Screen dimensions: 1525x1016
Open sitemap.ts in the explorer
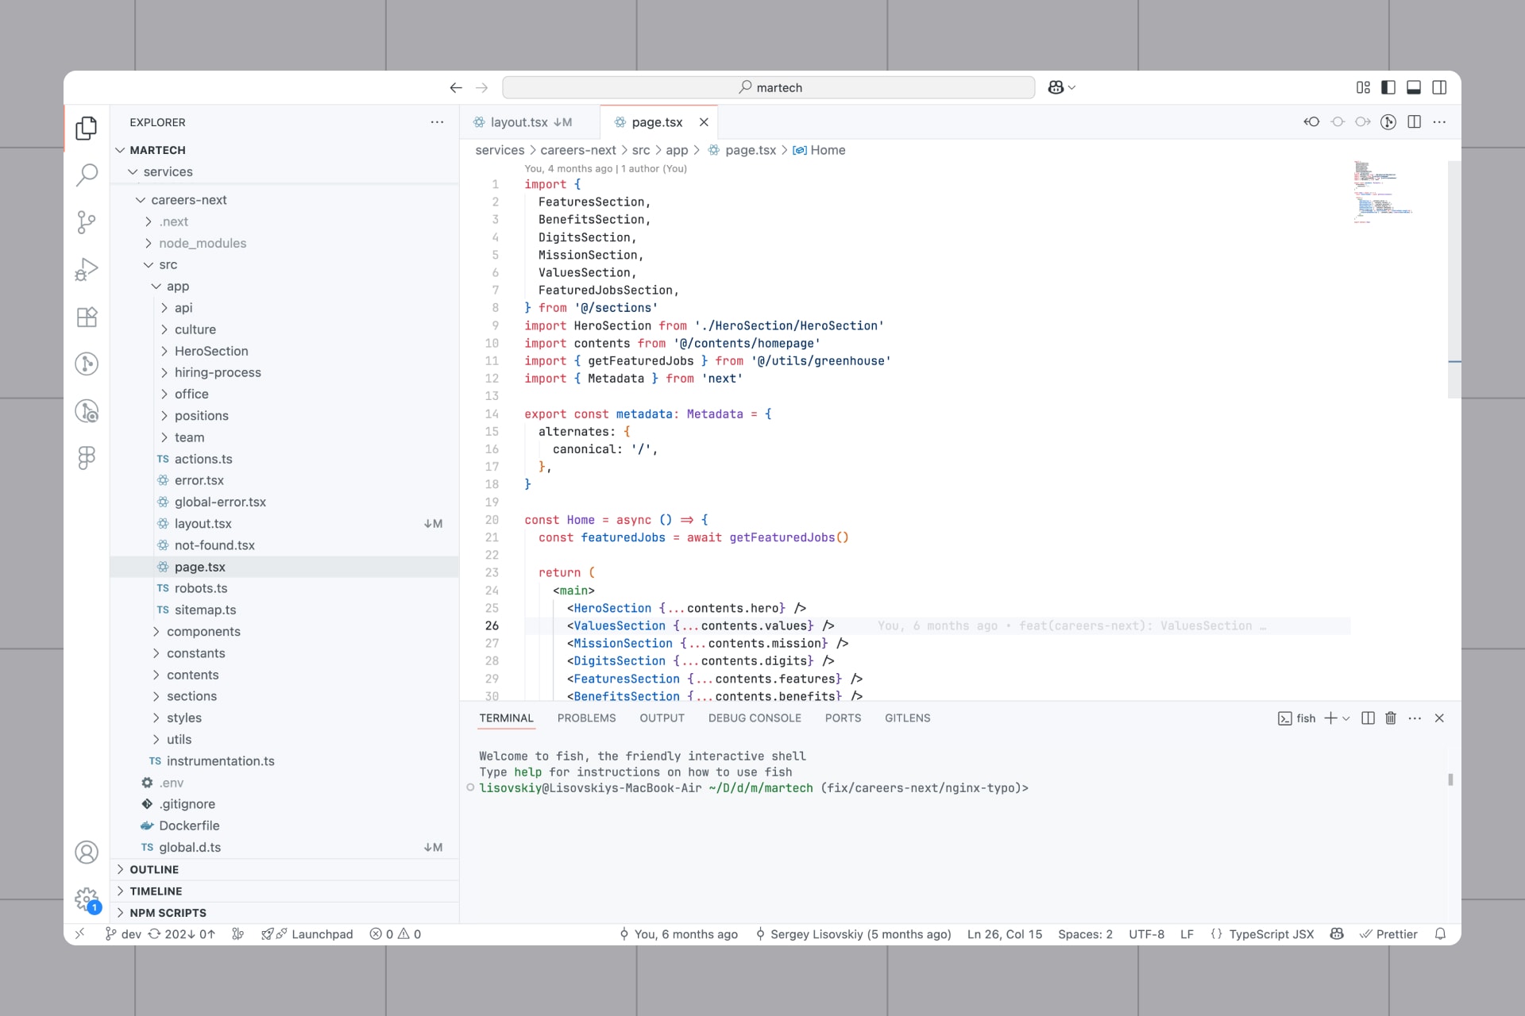[284, 610]
